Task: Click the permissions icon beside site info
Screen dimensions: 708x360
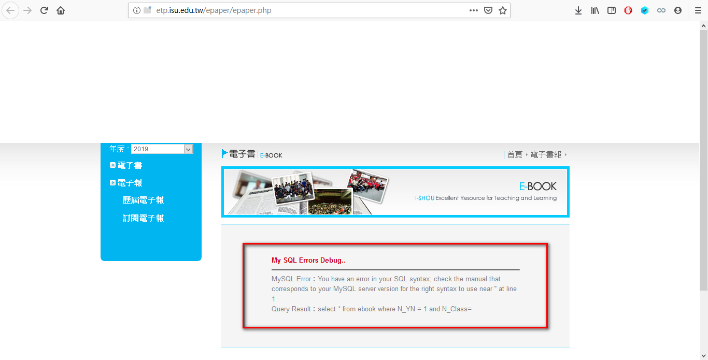Action: coord(148,10)
